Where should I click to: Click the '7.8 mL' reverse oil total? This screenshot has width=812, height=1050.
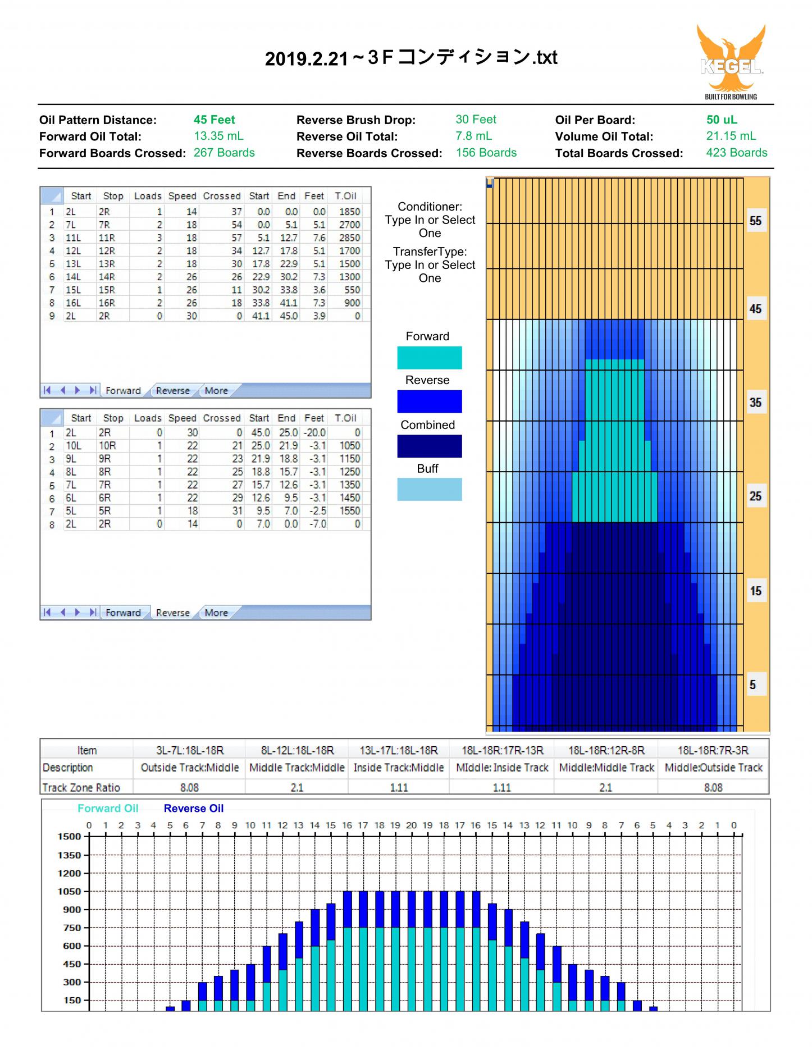(x=474, y=136)
